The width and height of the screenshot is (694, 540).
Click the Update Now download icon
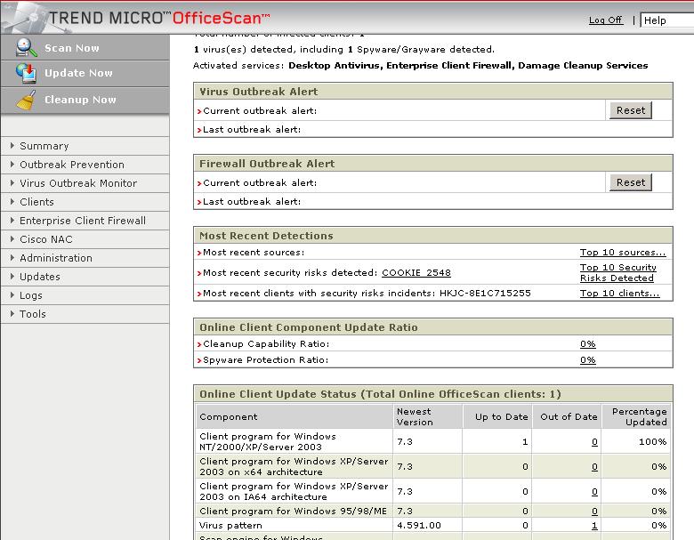pos(27,73)
